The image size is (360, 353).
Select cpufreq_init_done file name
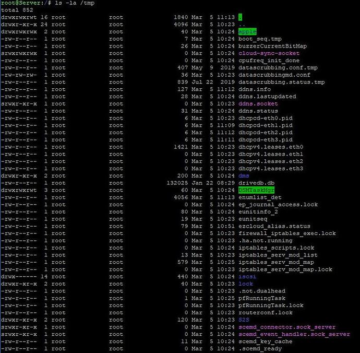[x=269, y=61]
